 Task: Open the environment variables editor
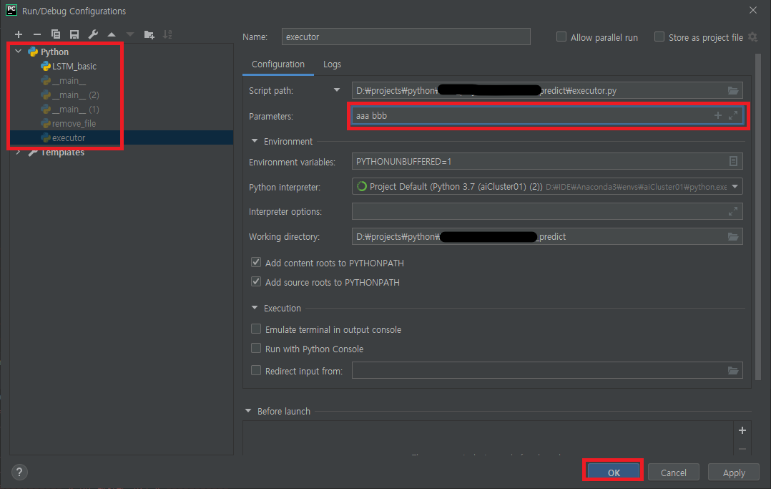pyautogui.click(x=733, y=161)
